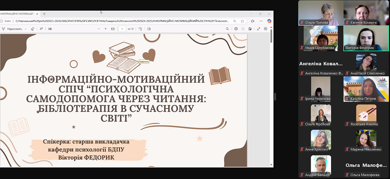This screenshot has width=390, height=179.
Task: Toggle favorite star in address bar
Action: [x=242, y=21]
